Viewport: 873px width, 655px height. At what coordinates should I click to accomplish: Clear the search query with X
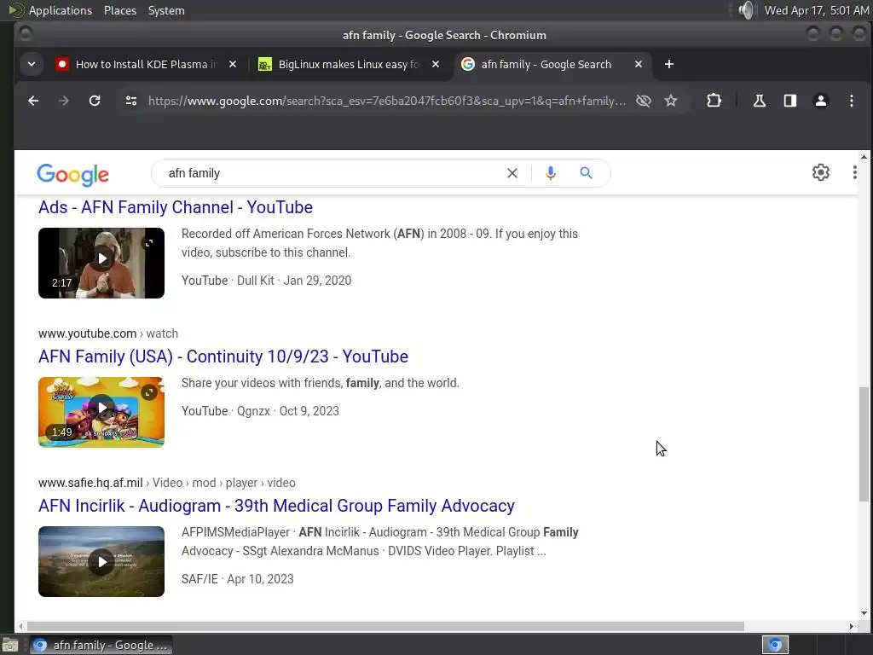(512, 173)
